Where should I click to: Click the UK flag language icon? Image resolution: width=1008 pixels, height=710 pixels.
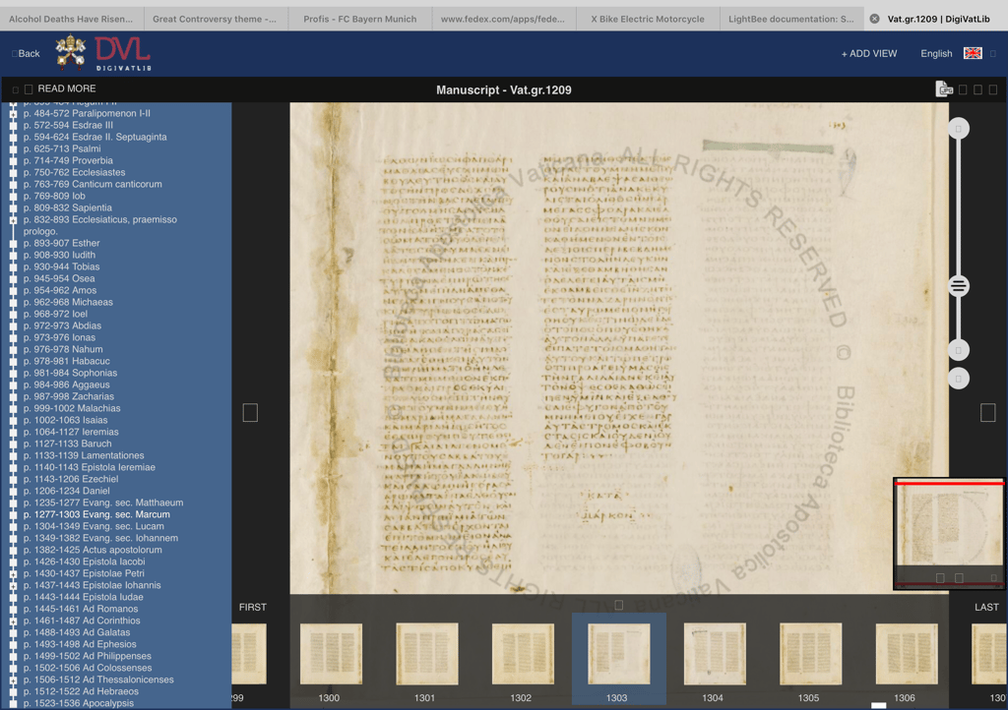(972, 53)
